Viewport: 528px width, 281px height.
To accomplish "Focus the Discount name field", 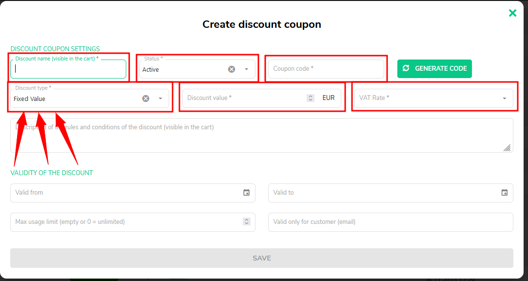I will pos(68,69).
